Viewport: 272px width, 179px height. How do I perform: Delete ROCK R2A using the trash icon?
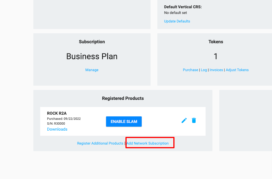(x=194, y=120)
